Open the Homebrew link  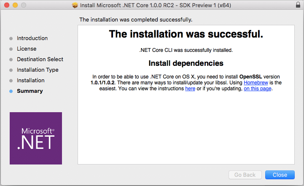pos(256,83)
